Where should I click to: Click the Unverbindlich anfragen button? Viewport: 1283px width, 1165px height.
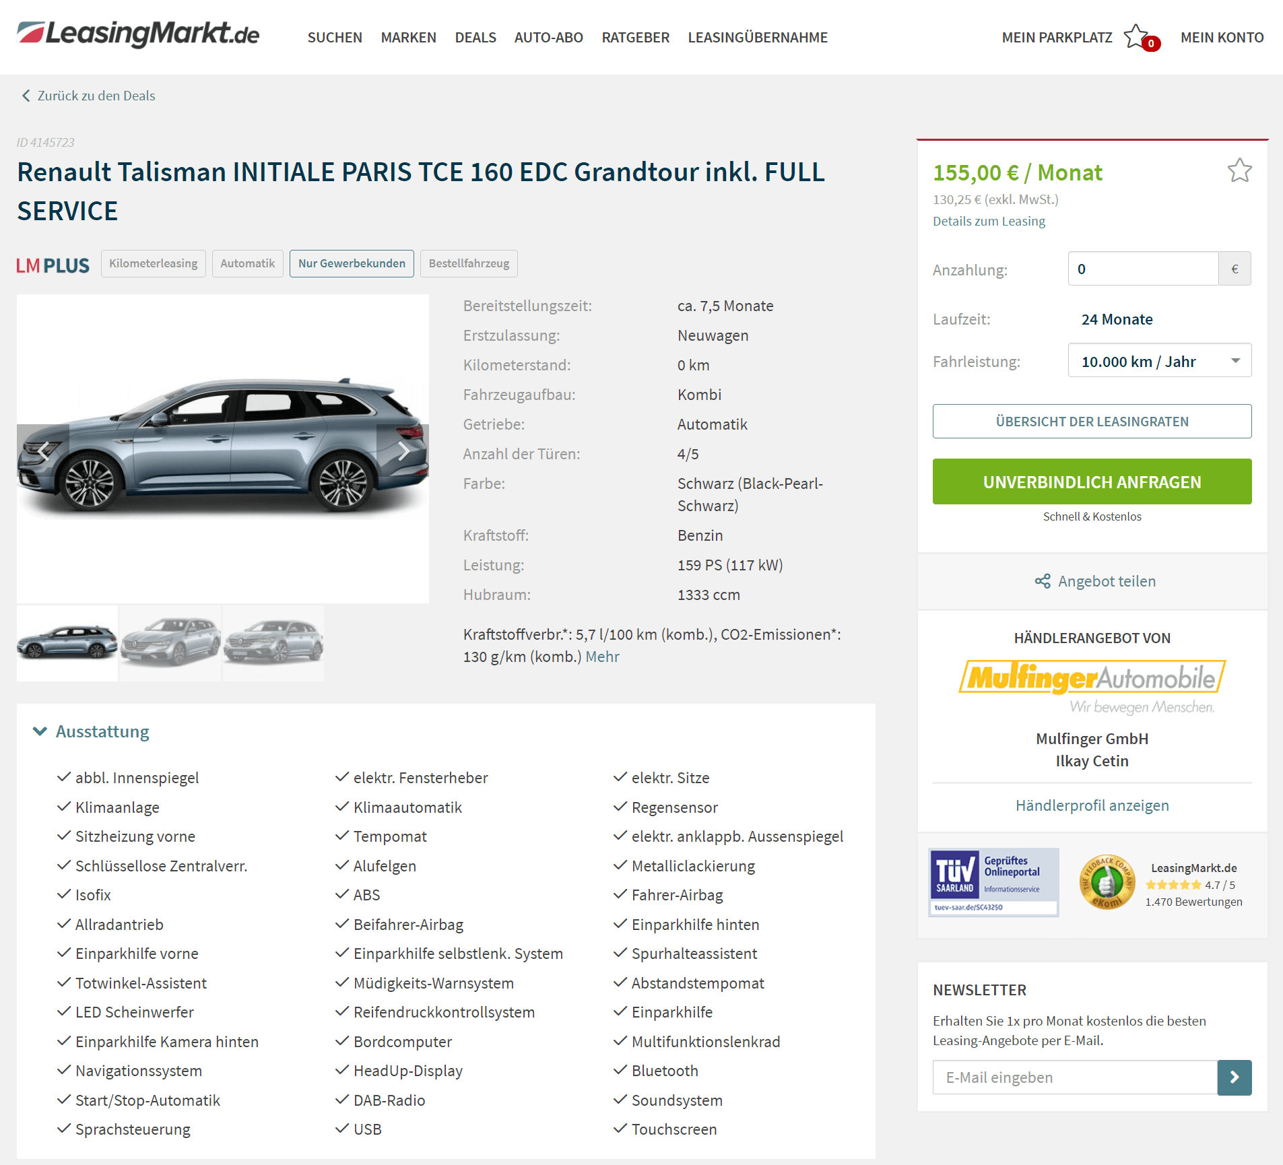pos(1092,481)
